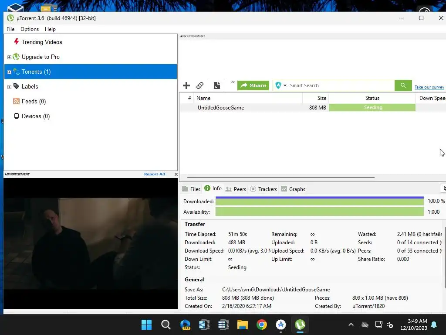This screenshot has width=446, height=335.
Task: Open the Take our survey link
Action: click(x=429, y=87)
